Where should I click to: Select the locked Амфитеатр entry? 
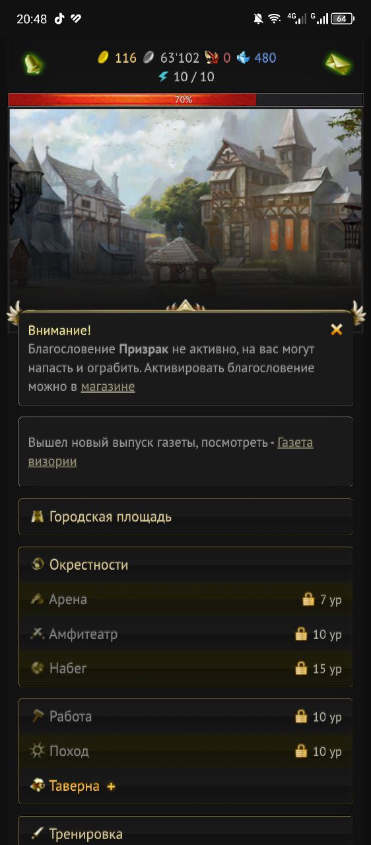click(x=185, y=634)
